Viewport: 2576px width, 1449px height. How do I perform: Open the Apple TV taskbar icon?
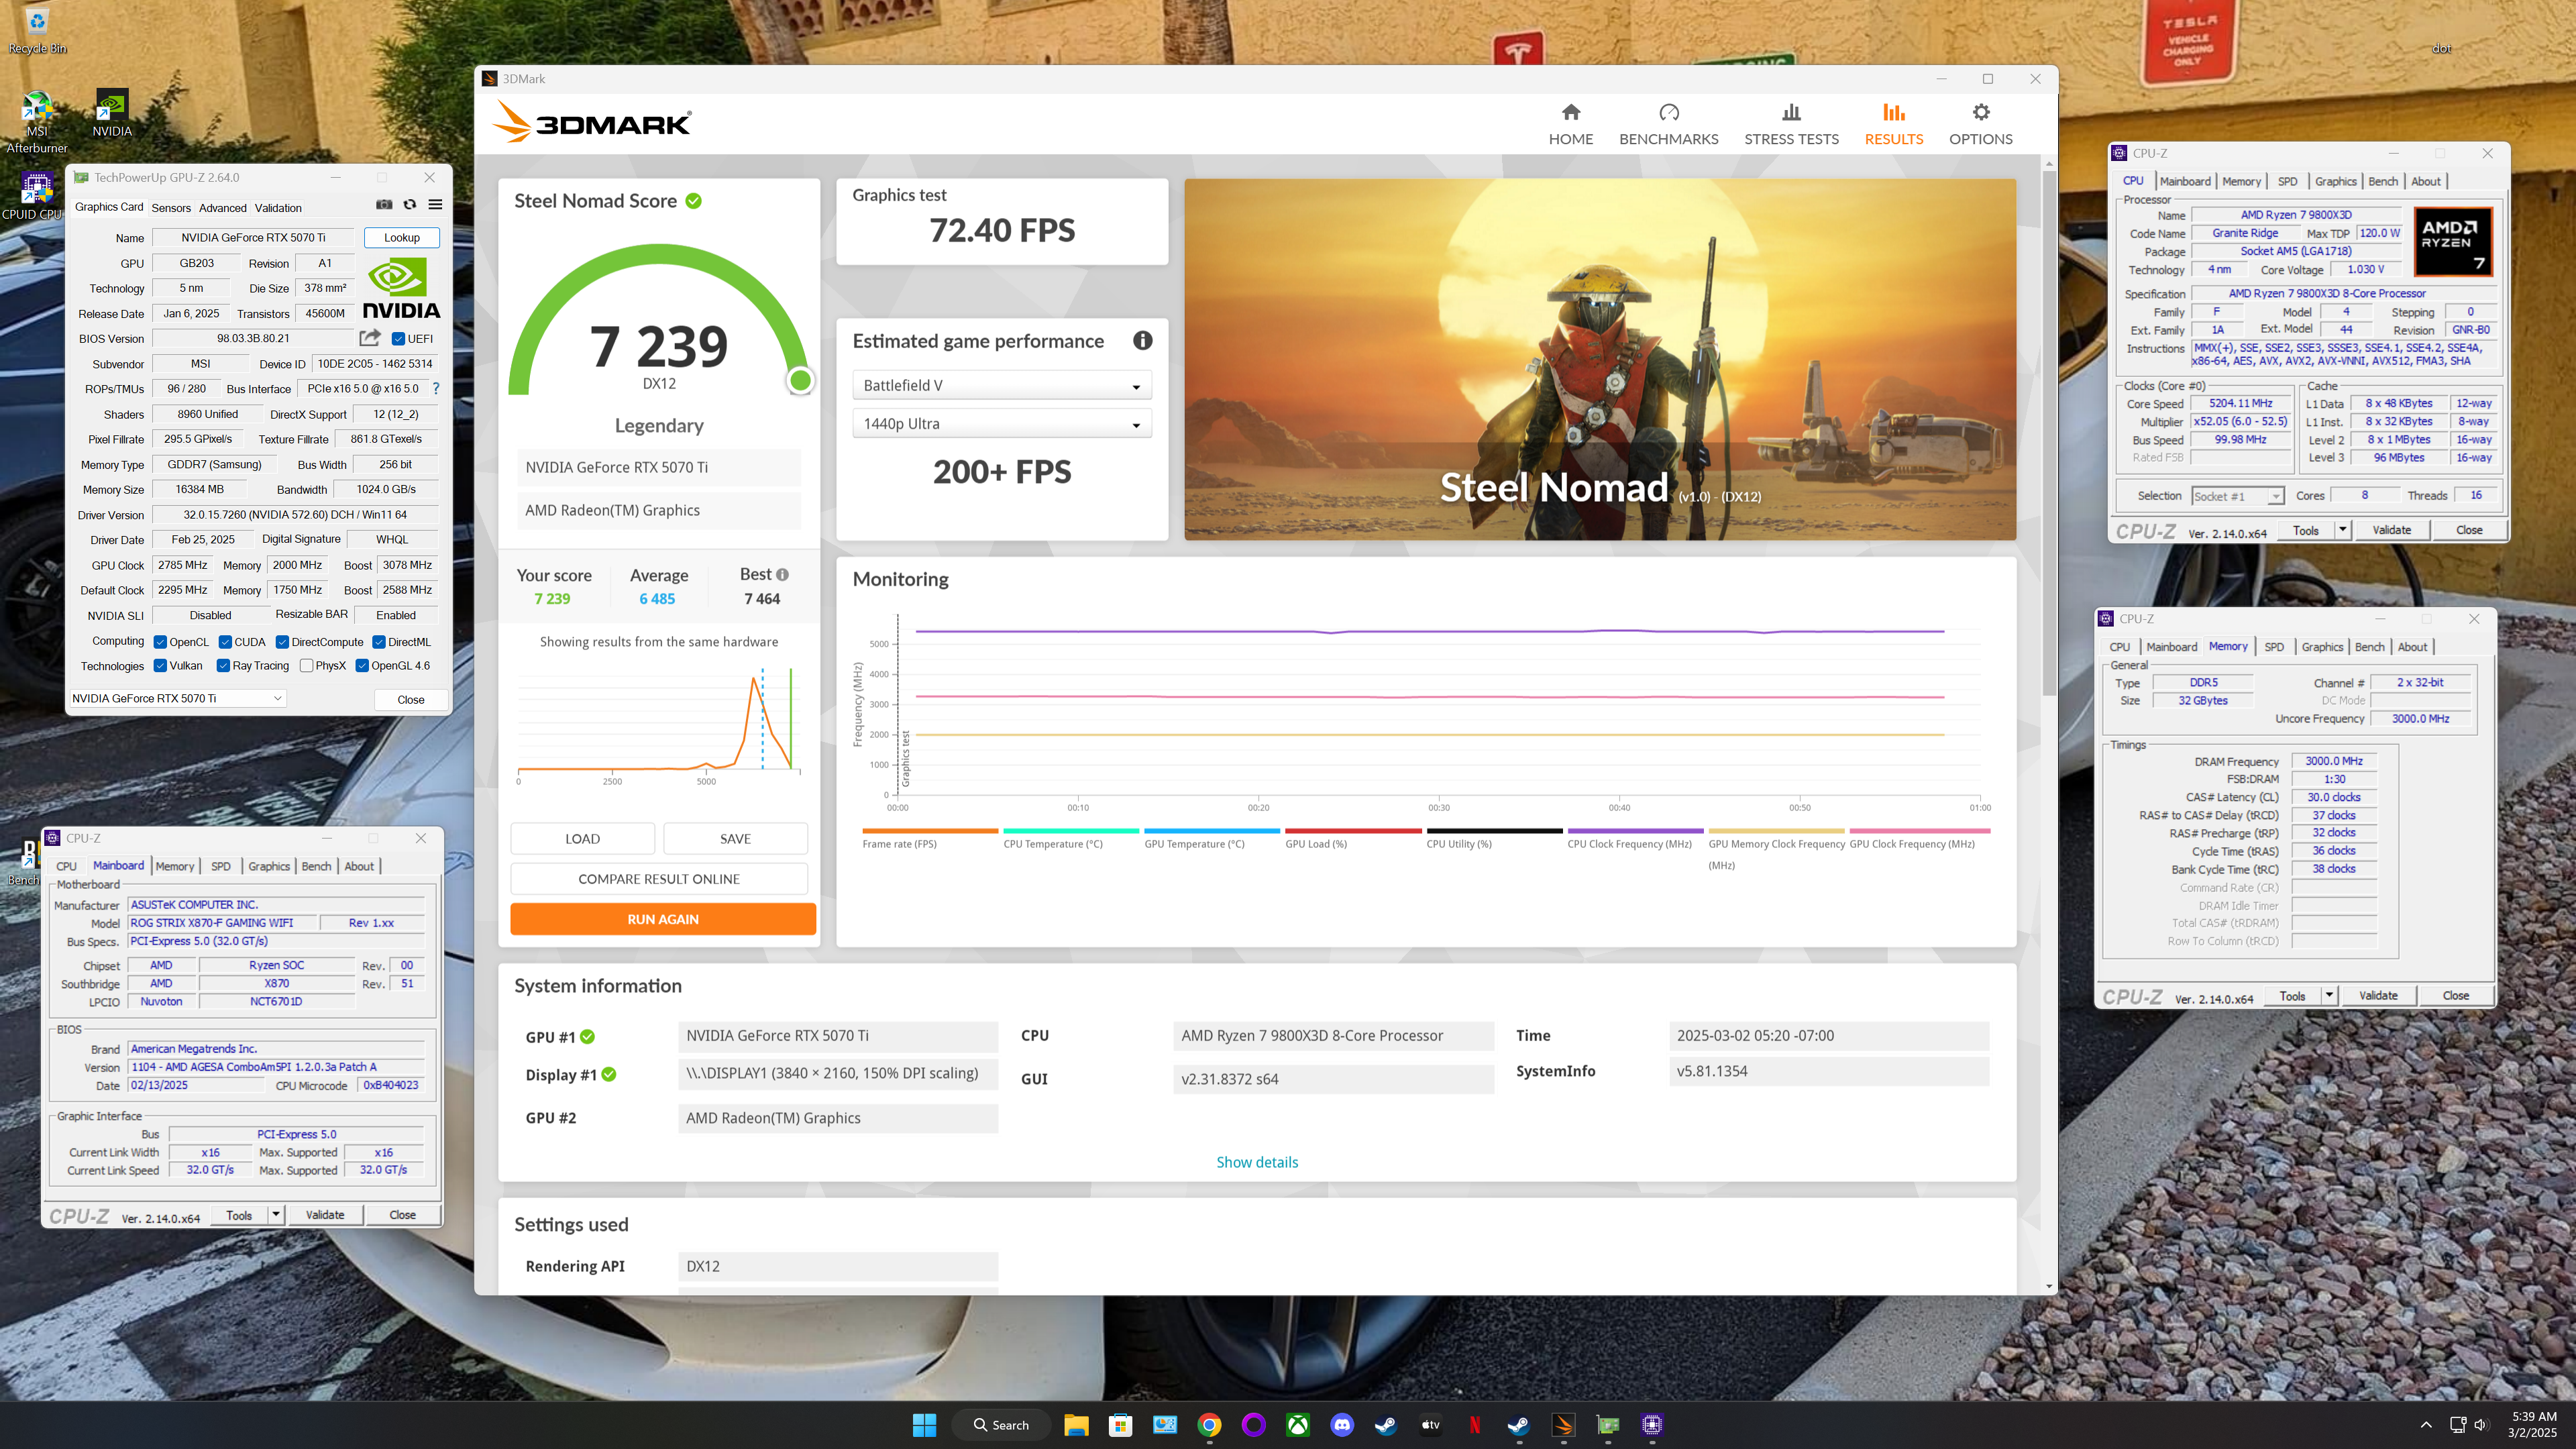point(1431,1425)
